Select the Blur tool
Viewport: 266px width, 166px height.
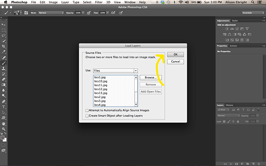3,90
